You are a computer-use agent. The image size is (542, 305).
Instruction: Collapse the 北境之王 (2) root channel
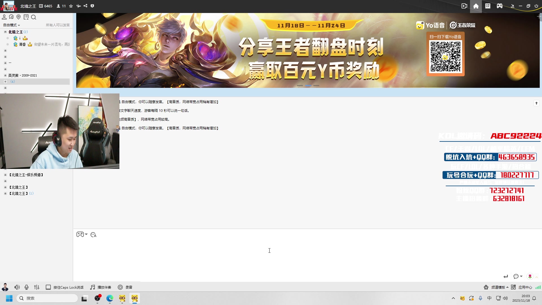click(5, 32)
